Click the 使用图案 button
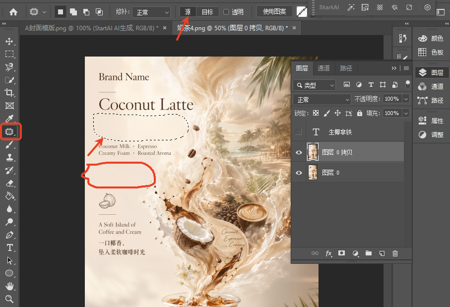The image size is (450, 307). pyautogui.click(x=274, y=12)
